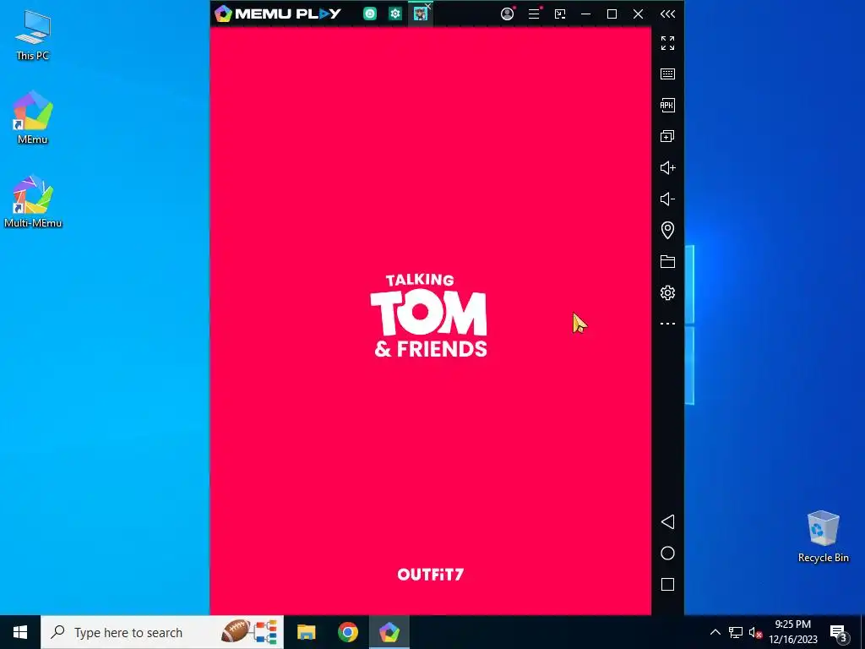Tap the Talking Tom & Friends logo
This screenshot has height=649, width=865.
pyautogui.click(x=428, y=315)
